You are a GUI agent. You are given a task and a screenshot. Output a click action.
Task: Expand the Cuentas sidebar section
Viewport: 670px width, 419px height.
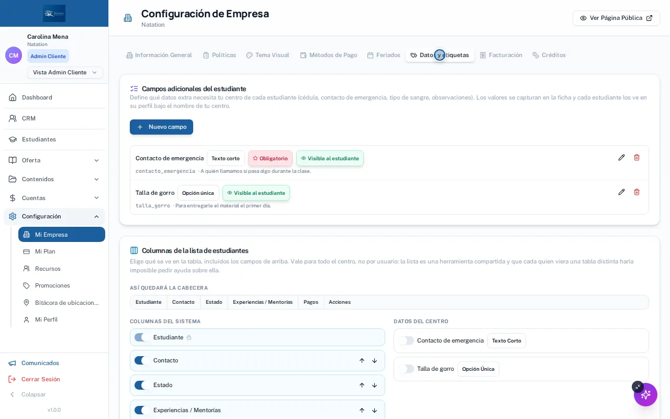(54, 198)
